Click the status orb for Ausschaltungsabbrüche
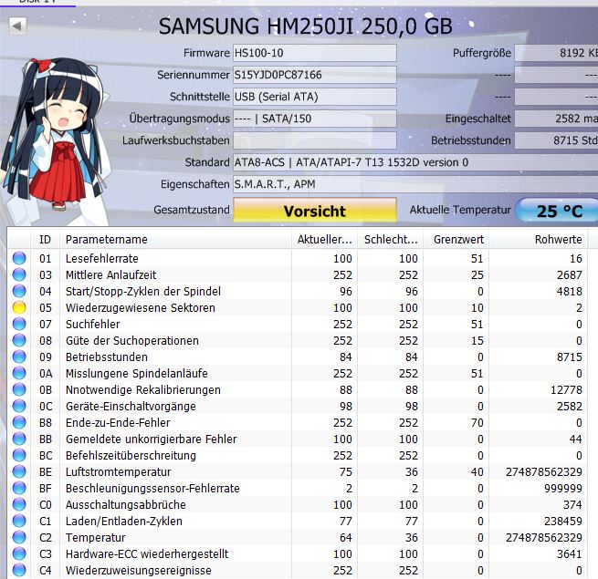The width and height of the screenshot is (598, 579). pyautogui.click(x=19, y=504)
